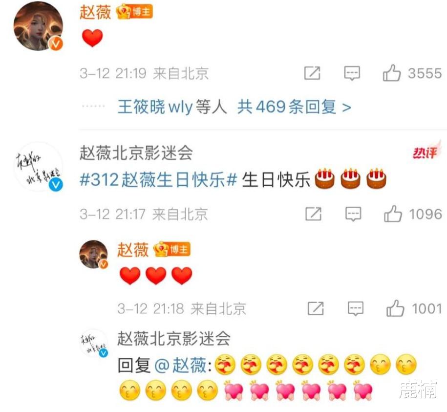Tap the reply icon on the 21:19 comment

point(352,73)
